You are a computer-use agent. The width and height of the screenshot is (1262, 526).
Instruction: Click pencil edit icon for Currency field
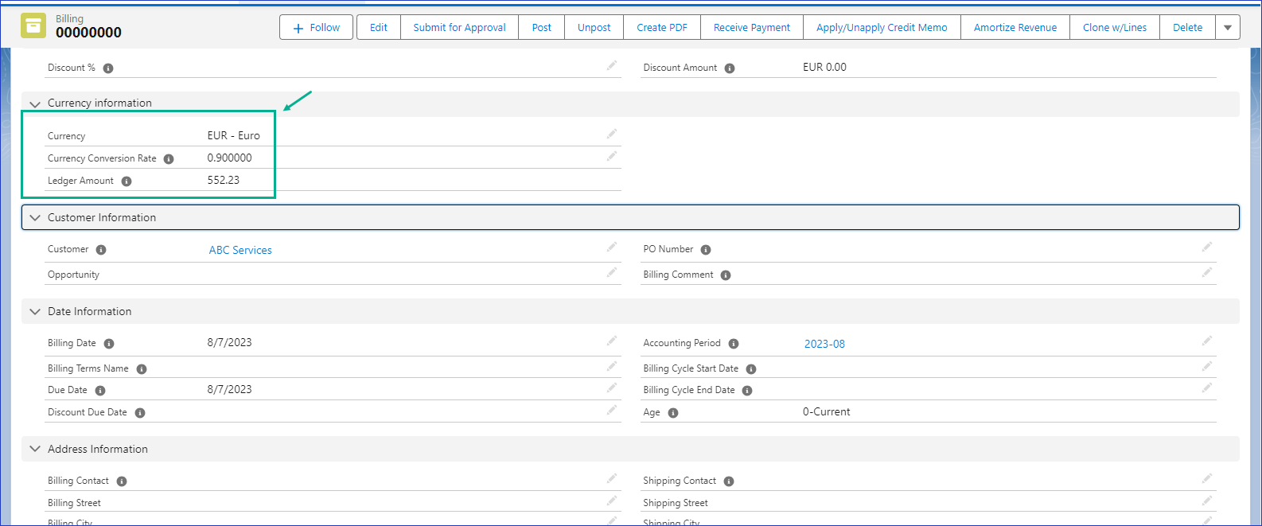point(611,134)
